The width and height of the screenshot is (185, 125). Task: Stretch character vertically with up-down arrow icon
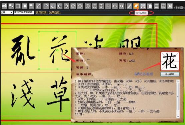pyautogui.click(x=101, y=6)
